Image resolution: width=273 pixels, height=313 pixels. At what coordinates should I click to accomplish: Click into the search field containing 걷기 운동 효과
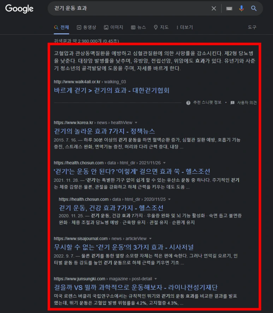[x=130, y=8]
